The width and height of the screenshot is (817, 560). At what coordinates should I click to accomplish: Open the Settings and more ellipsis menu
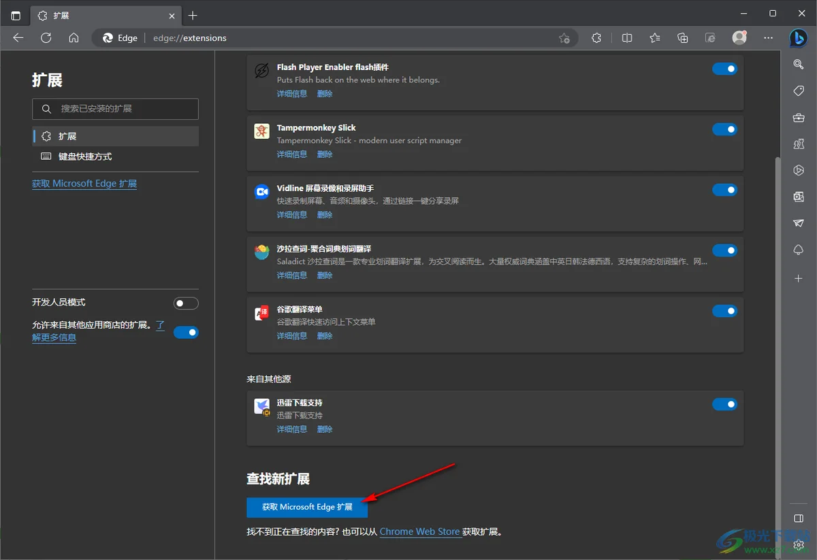769,38
